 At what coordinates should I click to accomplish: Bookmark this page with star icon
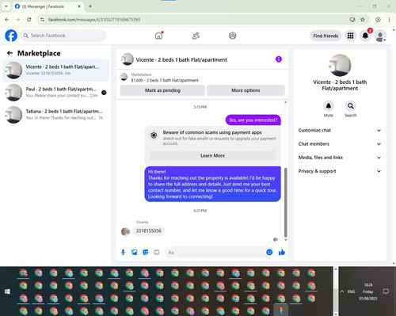click(x=363, y=20)
